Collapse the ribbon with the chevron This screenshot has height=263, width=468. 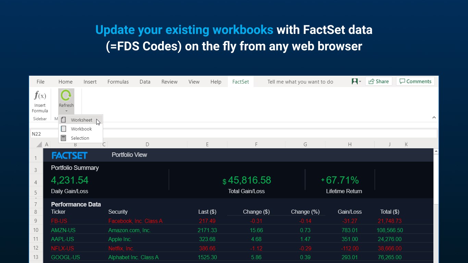(434, 117)
